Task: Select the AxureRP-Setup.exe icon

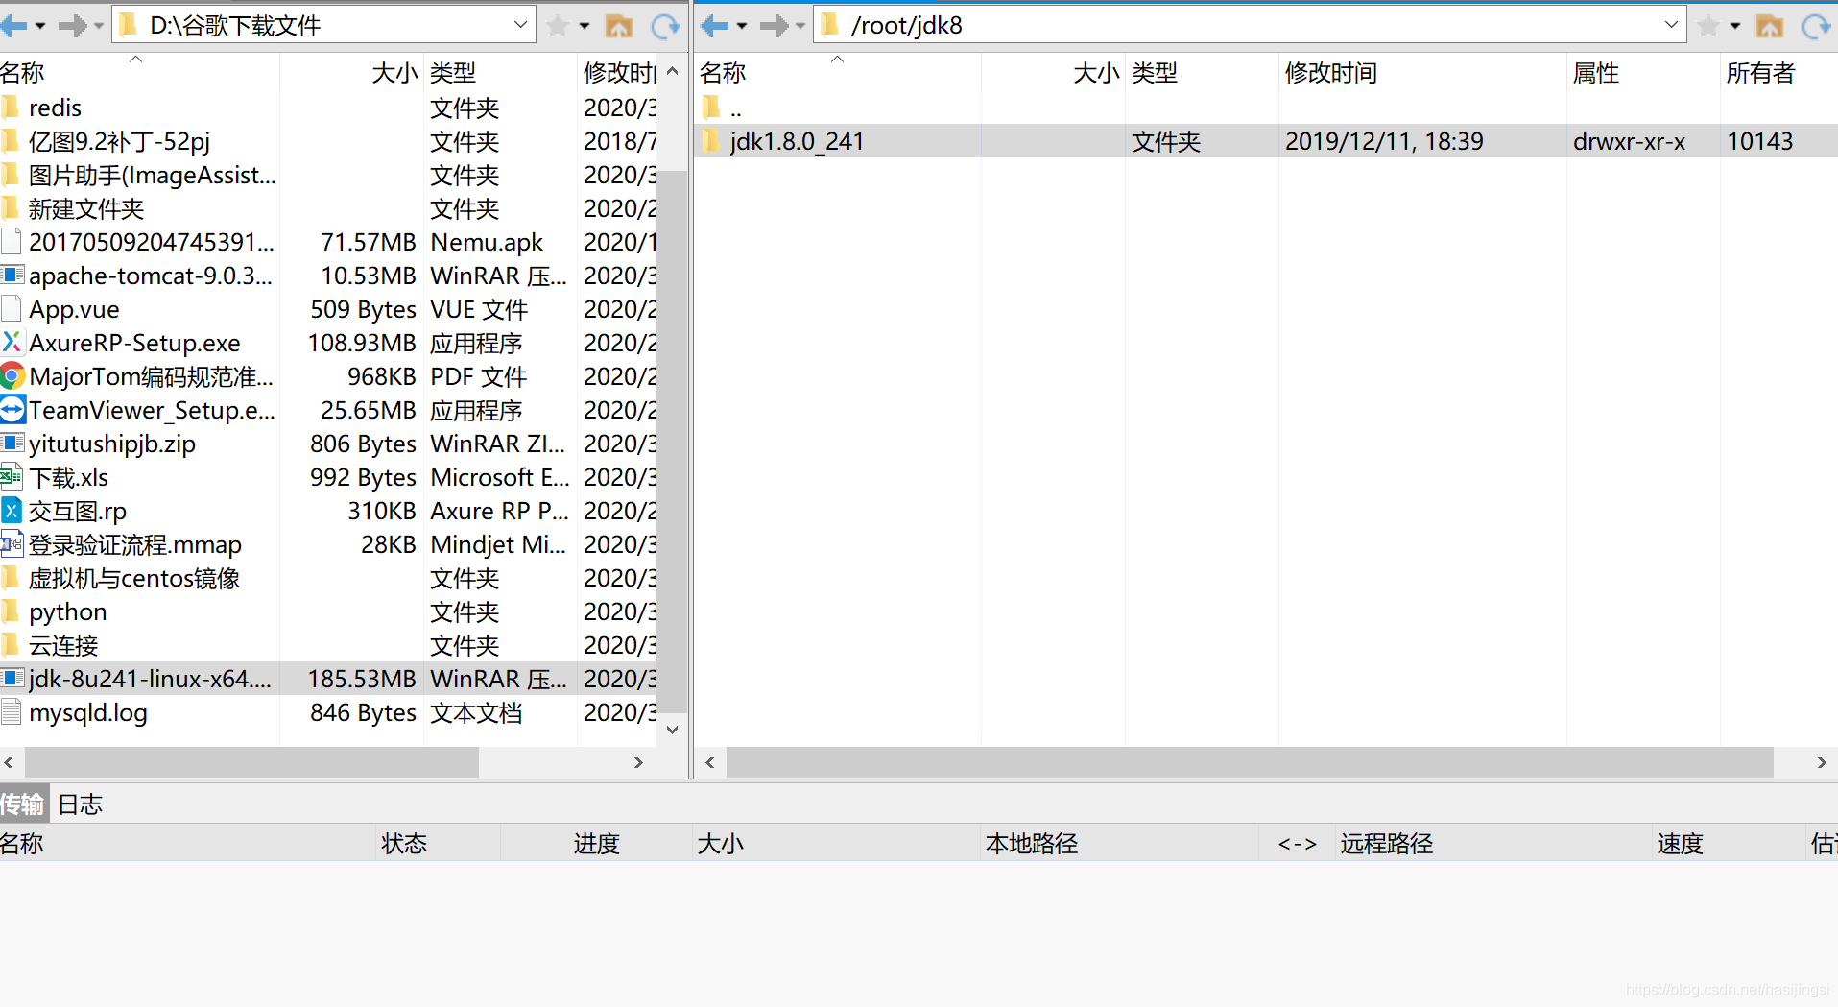Action: (12, 343)
